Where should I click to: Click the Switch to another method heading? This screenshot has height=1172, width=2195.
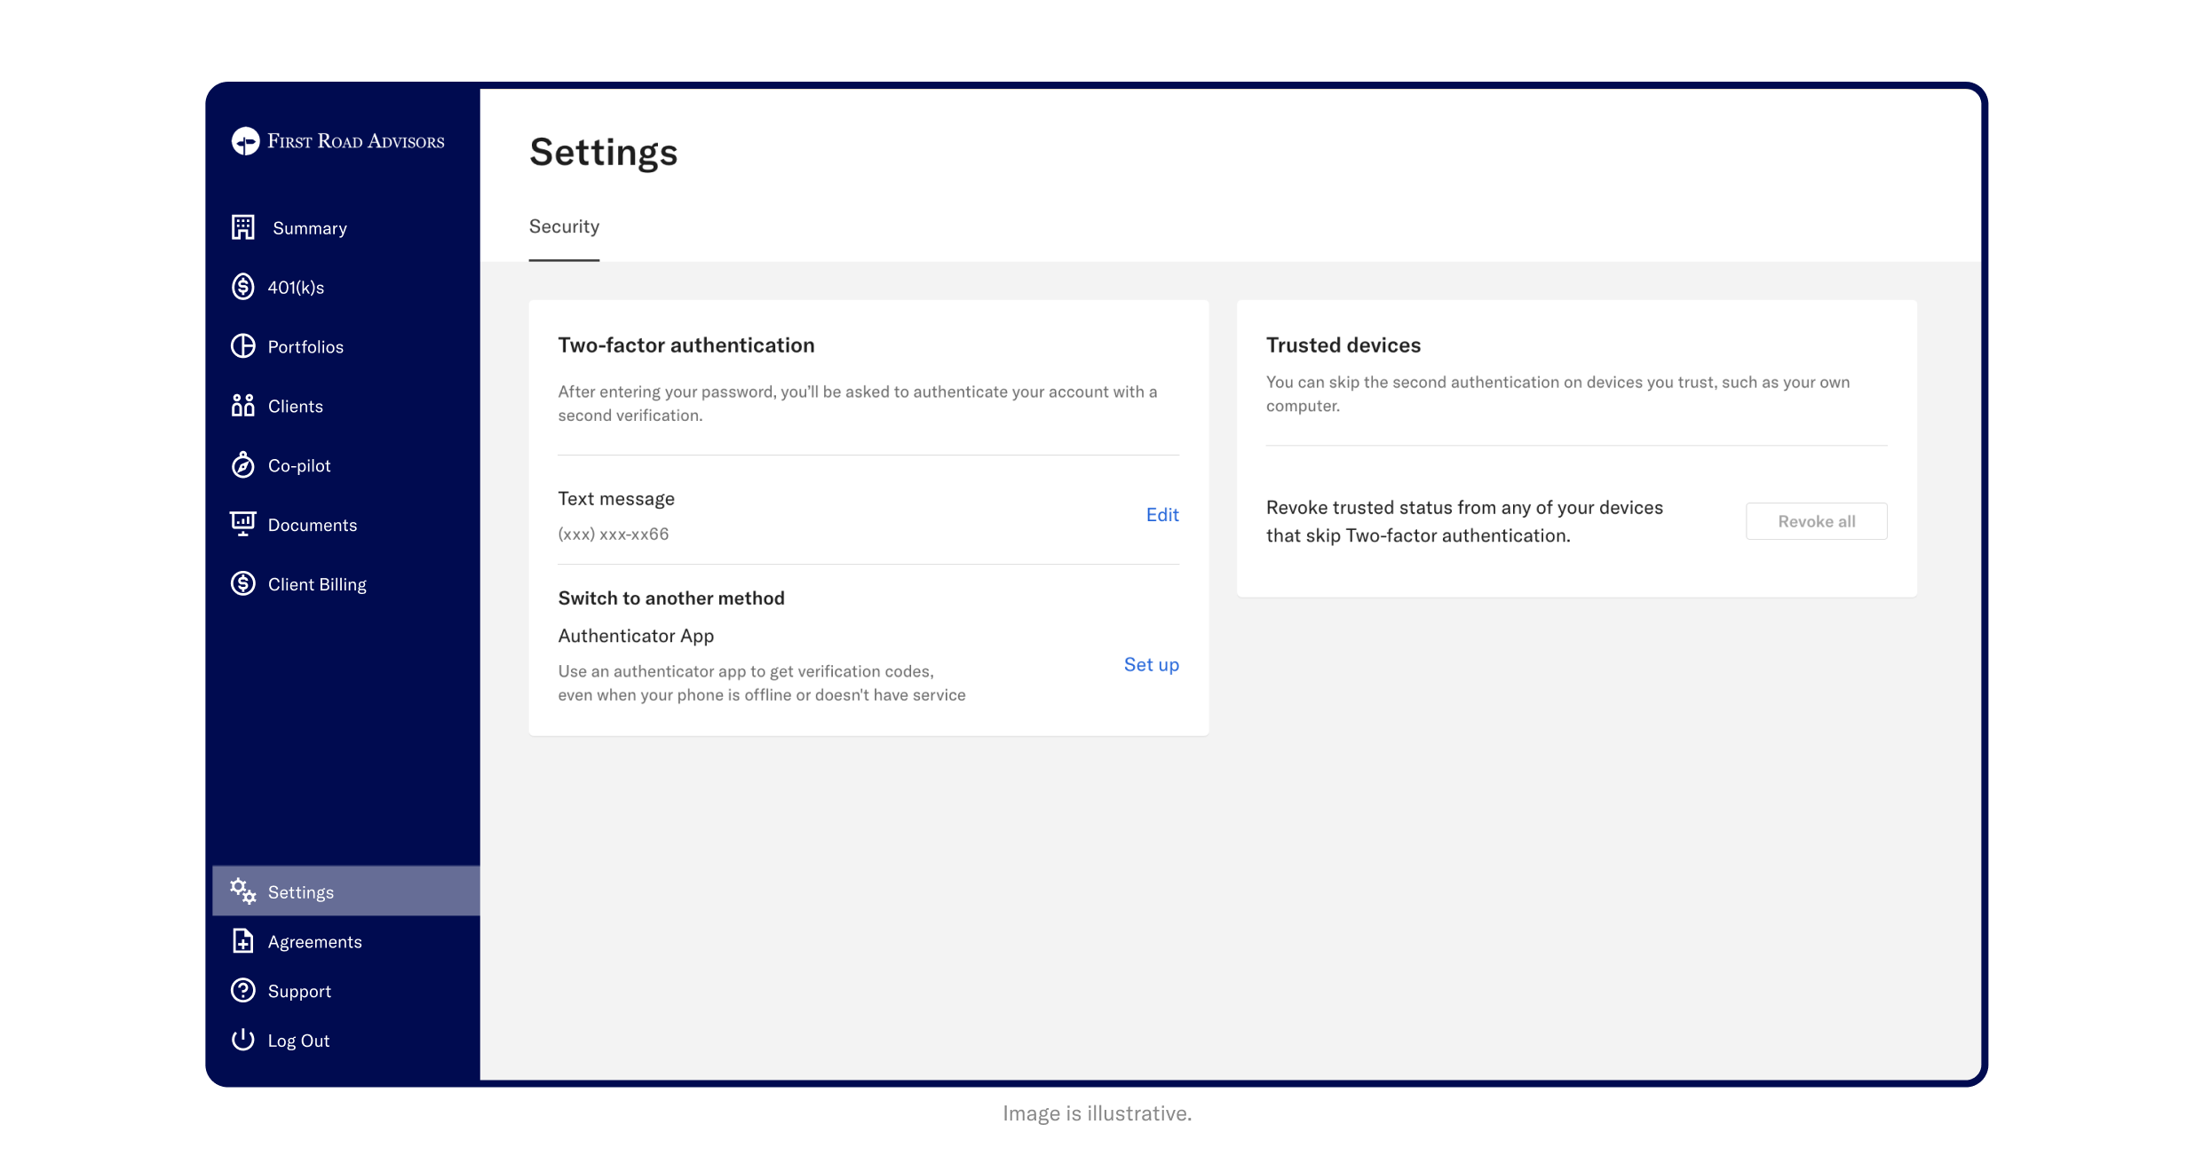click(671, 598)
